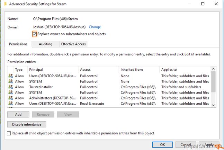Click the Change owner link

(95, 27)
